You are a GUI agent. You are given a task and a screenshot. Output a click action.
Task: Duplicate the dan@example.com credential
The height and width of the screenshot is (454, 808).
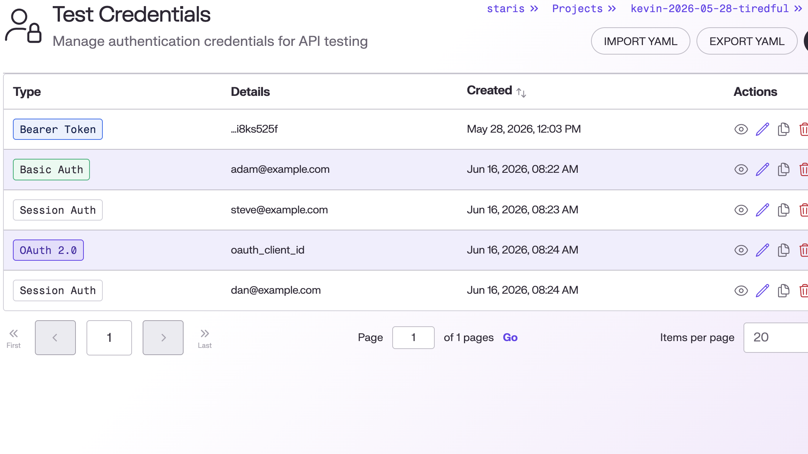click(x=783, y=291)
